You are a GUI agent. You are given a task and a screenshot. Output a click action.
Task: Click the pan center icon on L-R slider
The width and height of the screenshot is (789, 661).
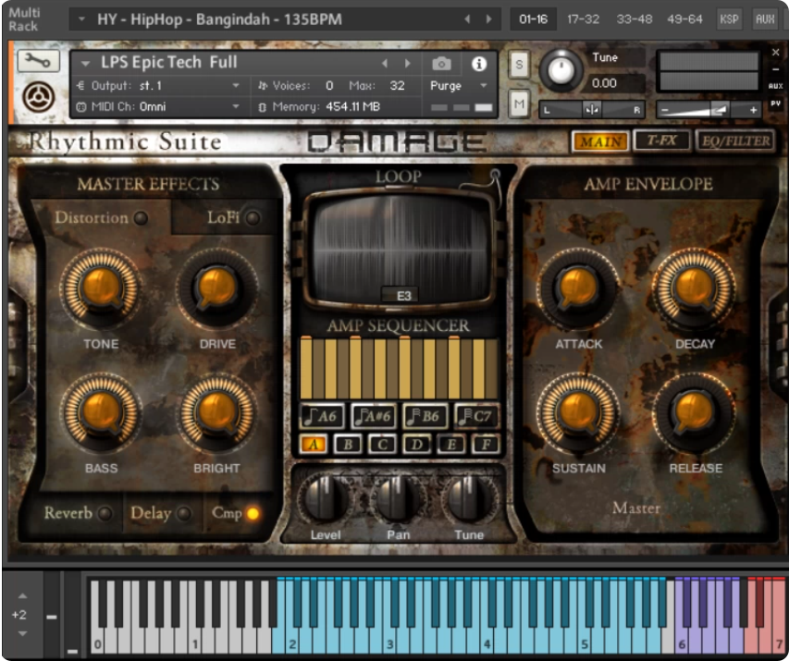592,110
